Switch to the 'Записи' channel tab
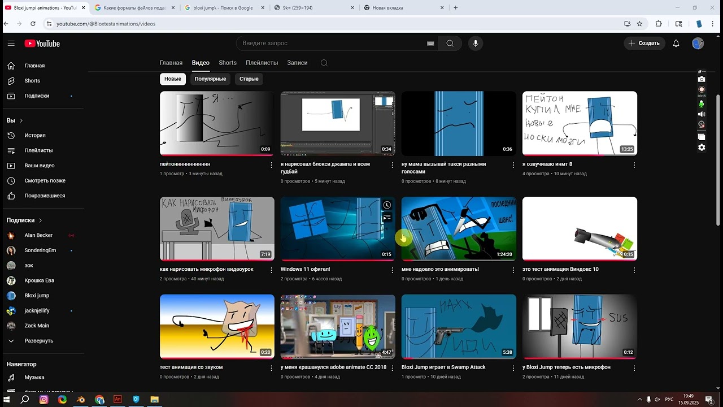This screenshot has height=407, width=723. point(297,63)
